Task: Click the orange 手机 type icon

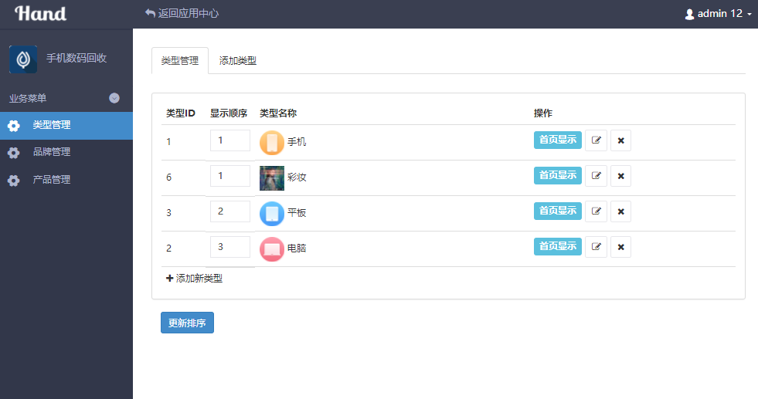Action: (272, 143)
